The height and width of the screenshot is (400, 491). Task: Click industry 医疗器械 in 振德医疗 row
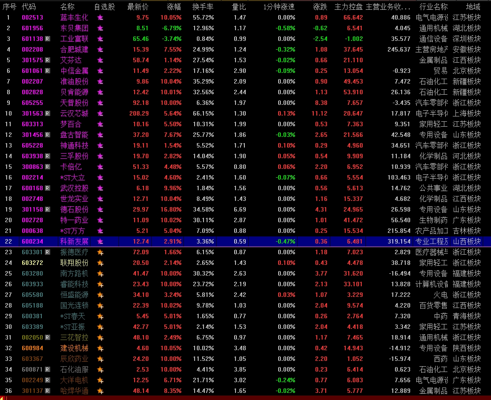click(432, 252)
